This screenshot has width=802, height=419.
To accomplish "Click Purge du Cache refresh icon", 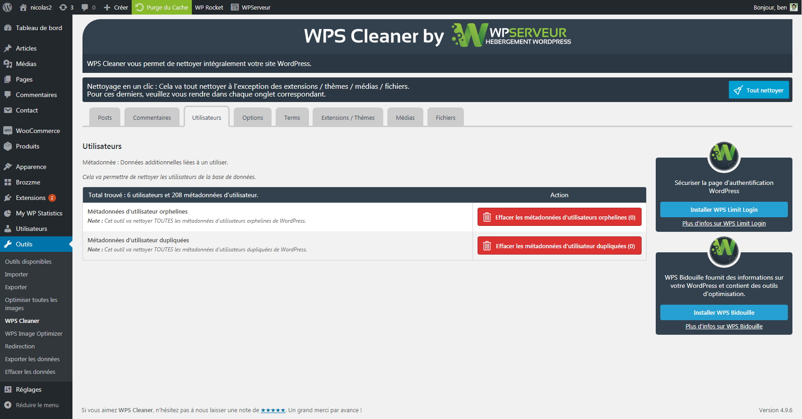I will pos(139,7).
